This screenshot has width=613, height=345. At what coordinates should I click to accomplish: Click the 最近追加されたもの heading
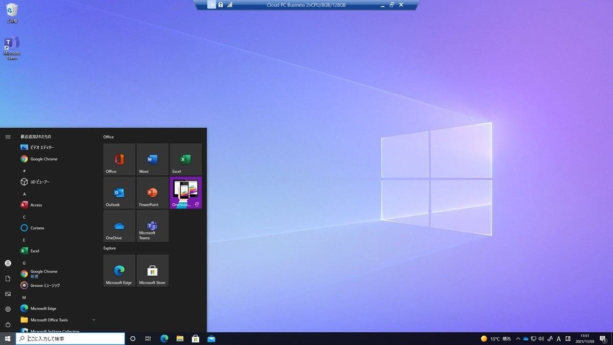coord(36,137)
